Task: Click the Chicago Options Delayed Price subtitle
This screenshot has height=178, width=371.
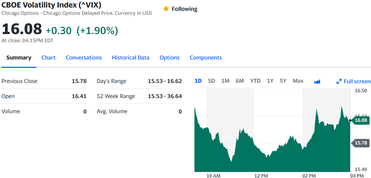Action: [x=77, y=13]
